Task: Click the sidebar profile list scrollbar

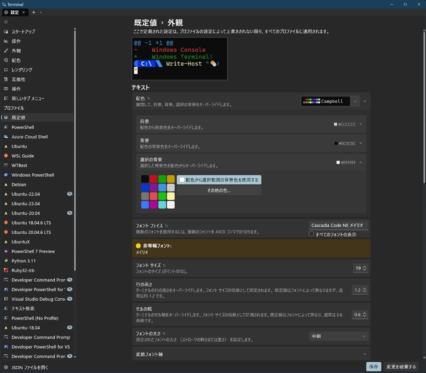Action: [x=75, y=151]
